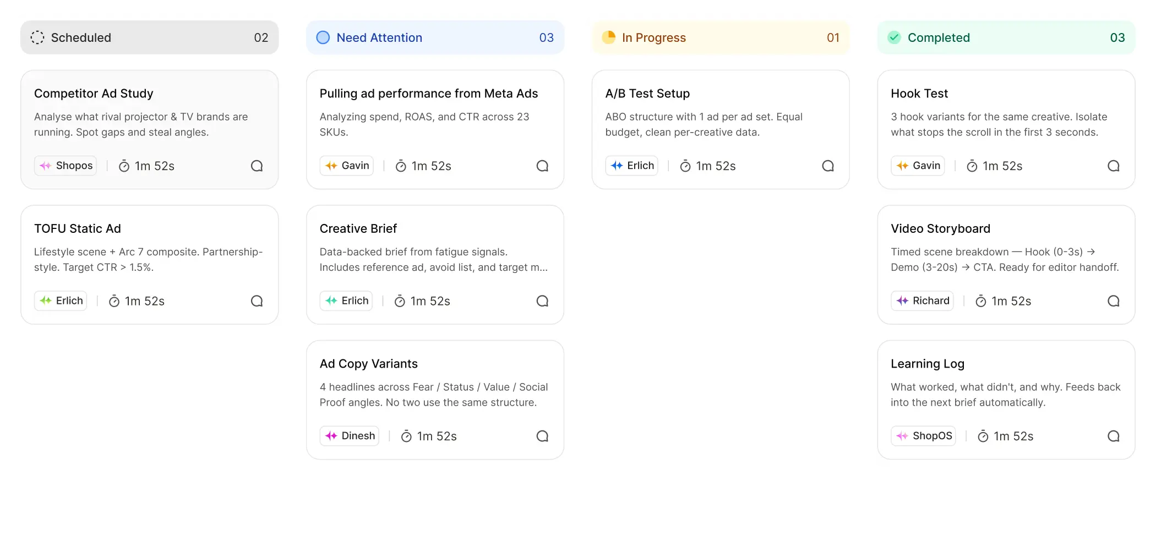Click the Richard badge on Video Storyboard
This screenshot has width=1156, height=541.
click(x=922, y=301)
